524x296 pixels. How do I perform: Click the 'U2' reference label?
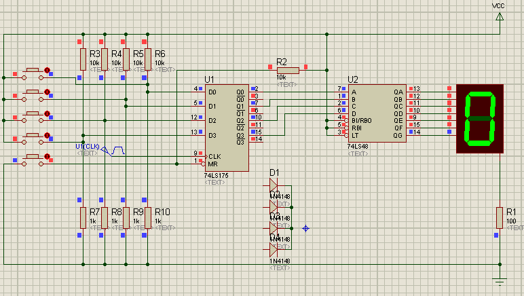click(x=353, y=79)
